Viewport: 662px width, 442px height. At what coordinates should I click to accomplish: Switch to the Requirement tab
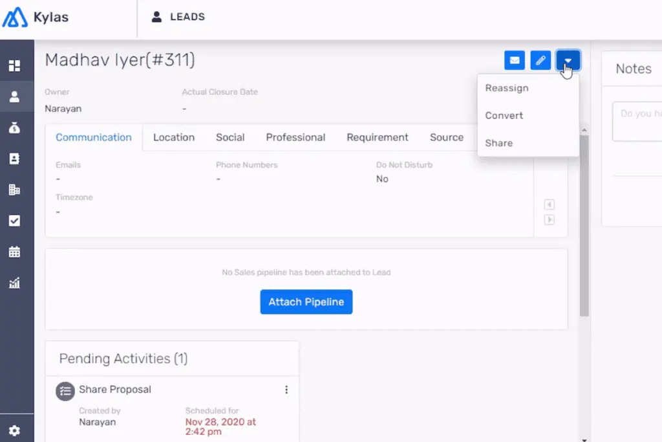pos(378,137)
